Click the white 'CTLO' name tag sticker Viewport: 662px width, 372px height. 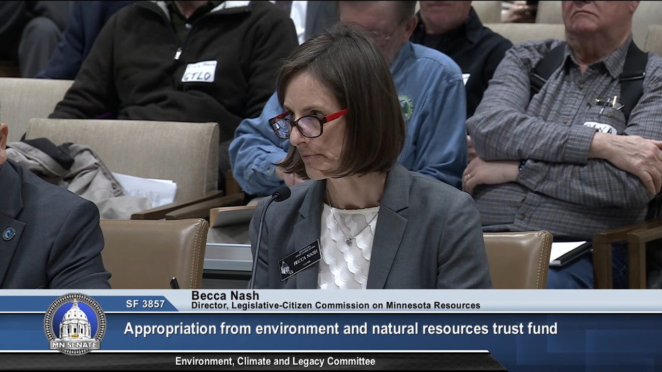click(199, 71)
